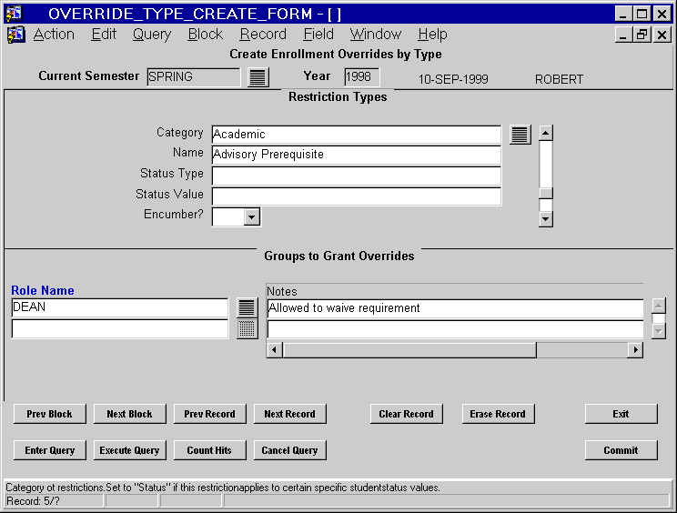
Task: Click the Notes horizontal scrollbar thumb
Action: click(x=409, y=349)
